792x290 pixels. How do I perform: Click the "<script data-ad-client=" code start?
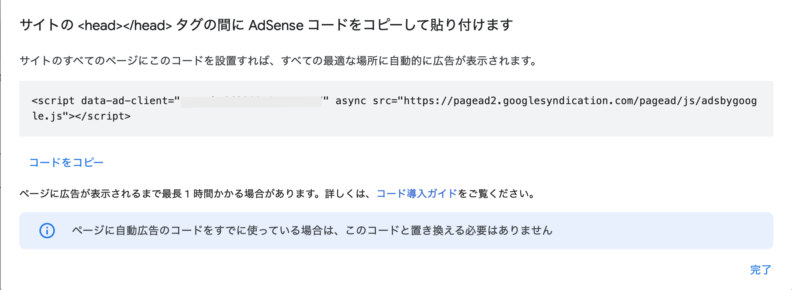pos(105,101)
